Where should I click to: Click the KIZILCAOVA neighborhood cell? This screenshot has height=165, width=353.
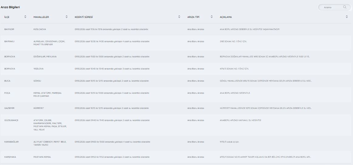[x=40, y=29]
